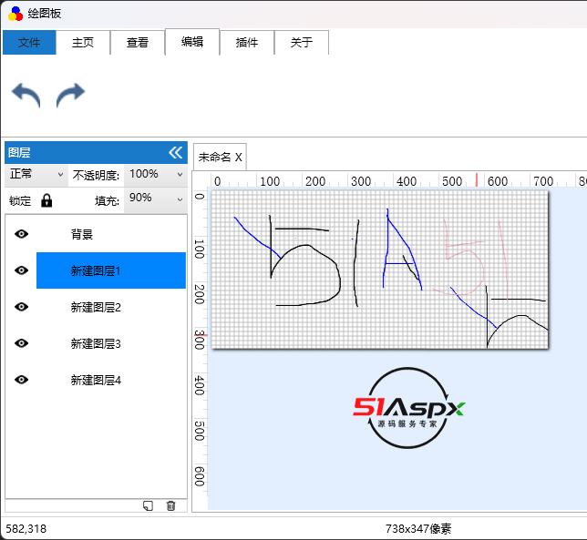Toggle the eye icon for 新建图层4
This screenshot has width=587, height=540.
[22, 380]
